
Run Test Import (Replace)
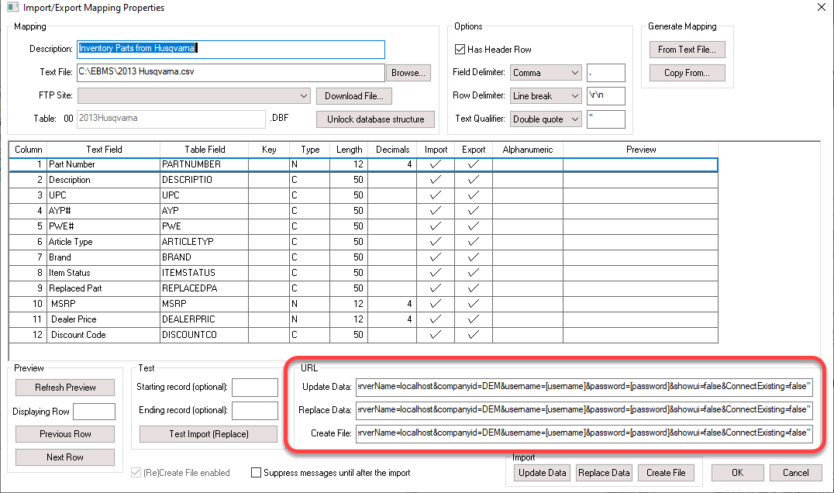[x=208, y=434]
